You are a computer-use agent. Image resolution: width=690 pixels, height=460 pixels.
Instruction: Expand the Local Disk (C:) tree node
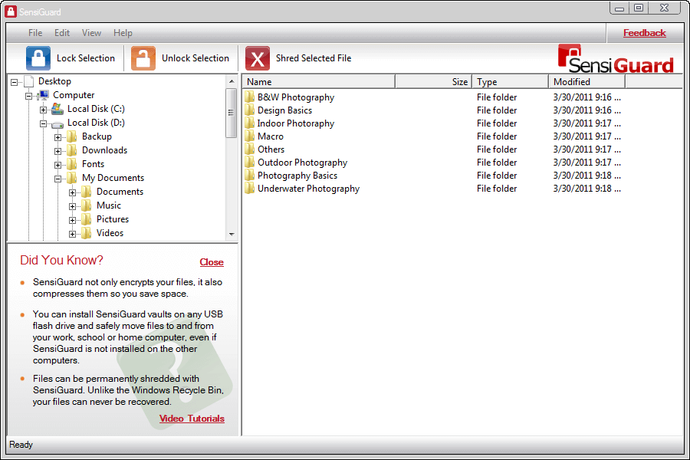[44, 109]
